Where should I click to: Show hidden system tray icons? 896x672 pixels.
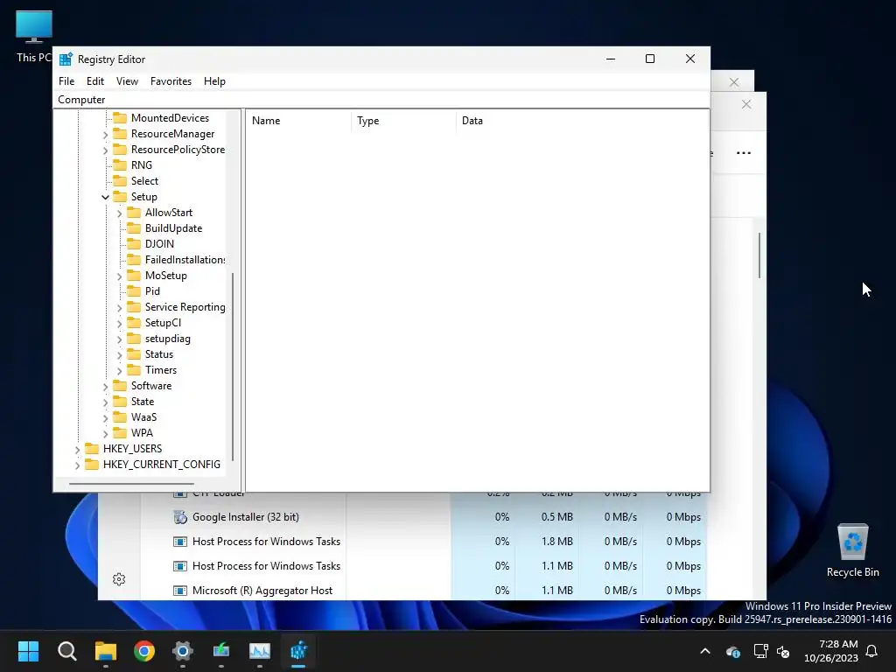click(x=705, y=651)
